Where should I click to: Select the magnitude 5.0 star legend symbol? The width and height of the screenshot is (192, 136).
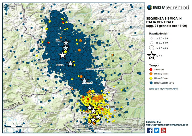coord(152,56)
